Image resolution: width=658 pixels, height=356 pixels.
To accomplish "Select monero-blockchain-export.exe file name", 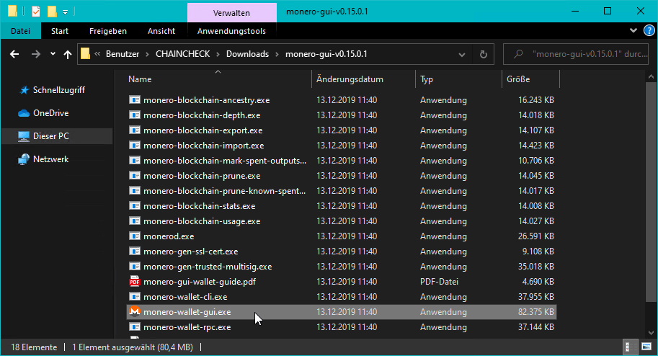I will pos(203,130).
